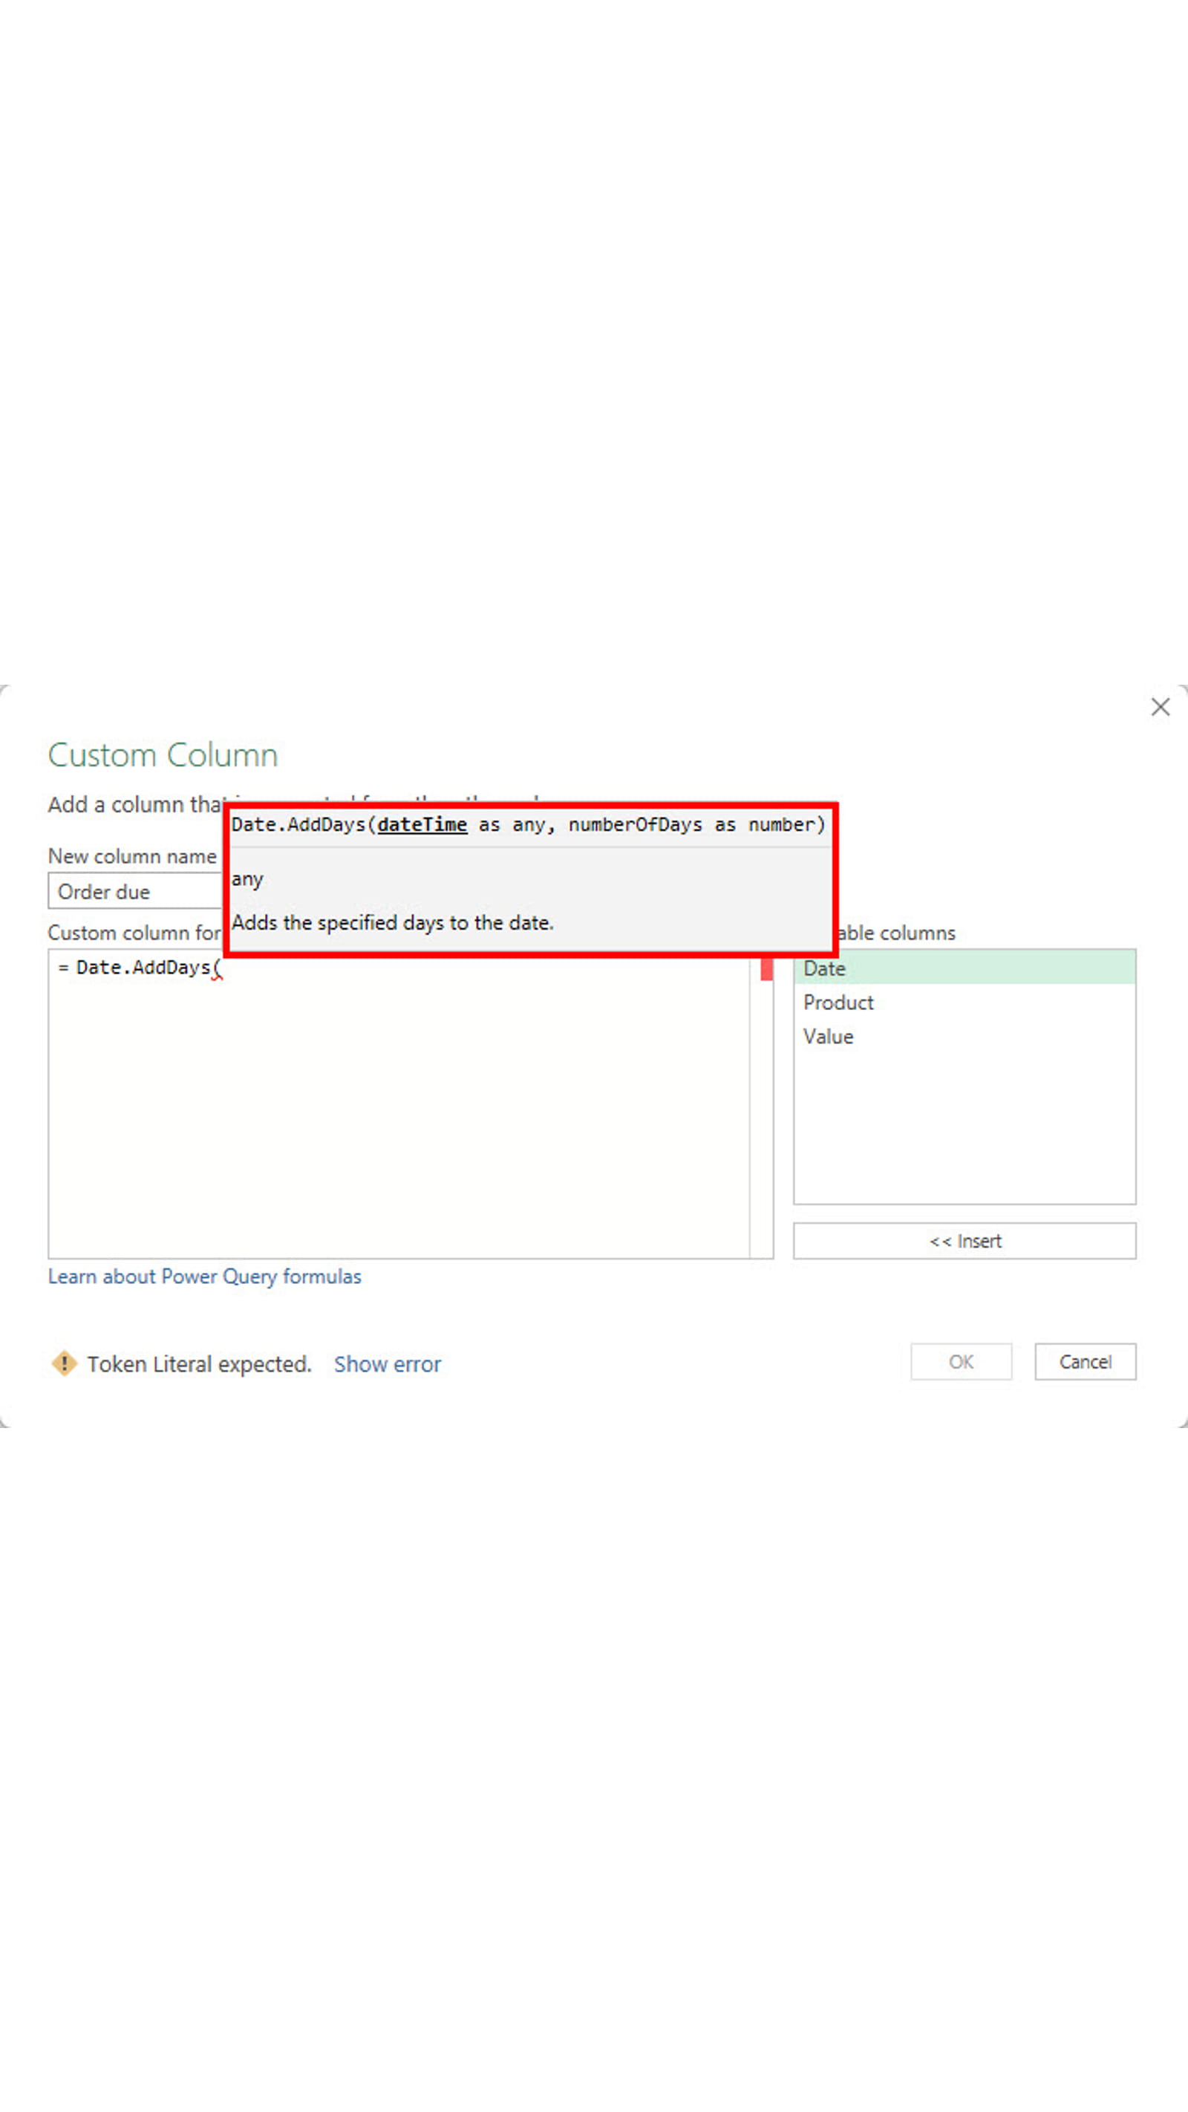Image resolution: width=1188 pixels, height=2112 pixels.
Task: Click the 'any' return type in tooltip
Action: coord(247,879)
